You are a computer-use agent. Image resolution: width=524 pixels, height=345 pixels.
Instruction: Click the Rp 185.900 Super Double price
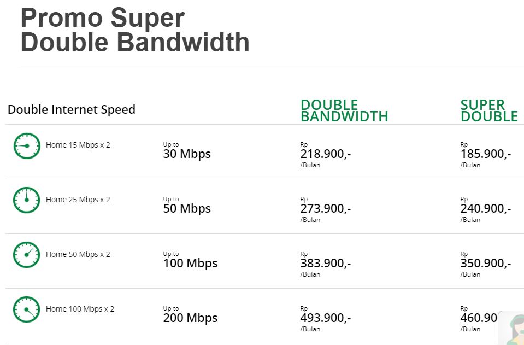[486, 154]
